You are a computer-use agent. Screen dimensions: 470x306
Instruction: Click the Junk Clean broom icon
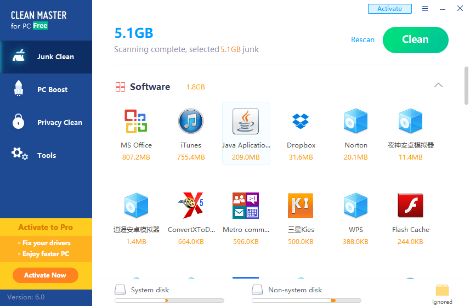pyautogui.click(x=19, y=56)
